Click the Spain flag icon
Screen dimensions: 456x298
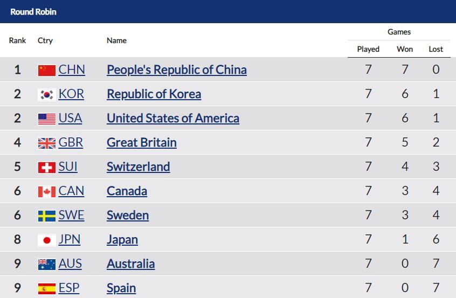click(x=46, y=289)
